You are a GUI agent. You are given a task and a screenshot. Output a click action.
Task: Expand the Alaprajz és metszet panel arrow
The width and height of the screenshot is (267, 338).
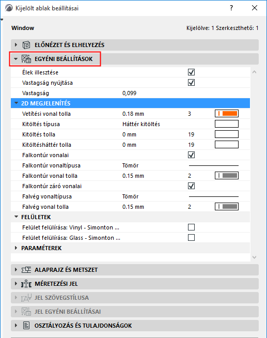16,270
